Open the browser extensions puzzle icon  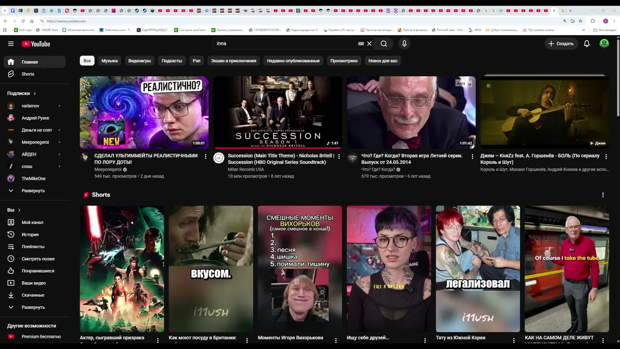click(592, 21)
